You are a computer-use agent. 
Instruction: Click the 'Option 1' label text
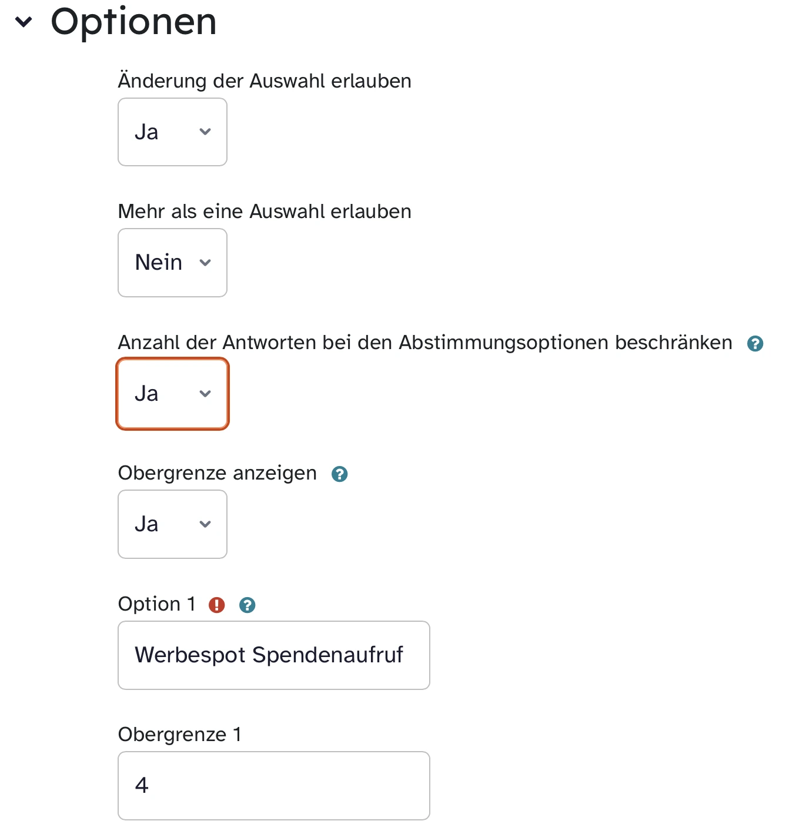pyautogui.click(x=156, y=604)
